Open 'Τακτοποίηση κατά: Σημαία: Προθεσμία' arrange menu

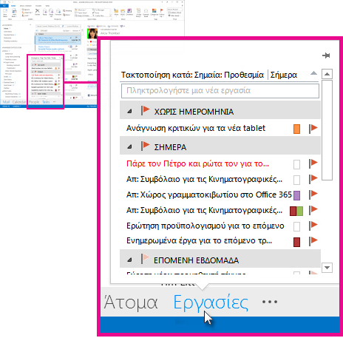[192, 75]
